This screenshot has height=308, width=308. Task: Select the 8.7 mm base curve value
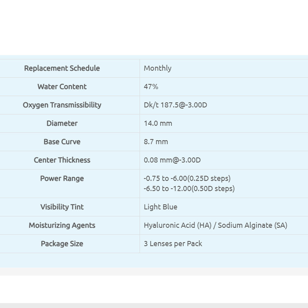[156, 142]
